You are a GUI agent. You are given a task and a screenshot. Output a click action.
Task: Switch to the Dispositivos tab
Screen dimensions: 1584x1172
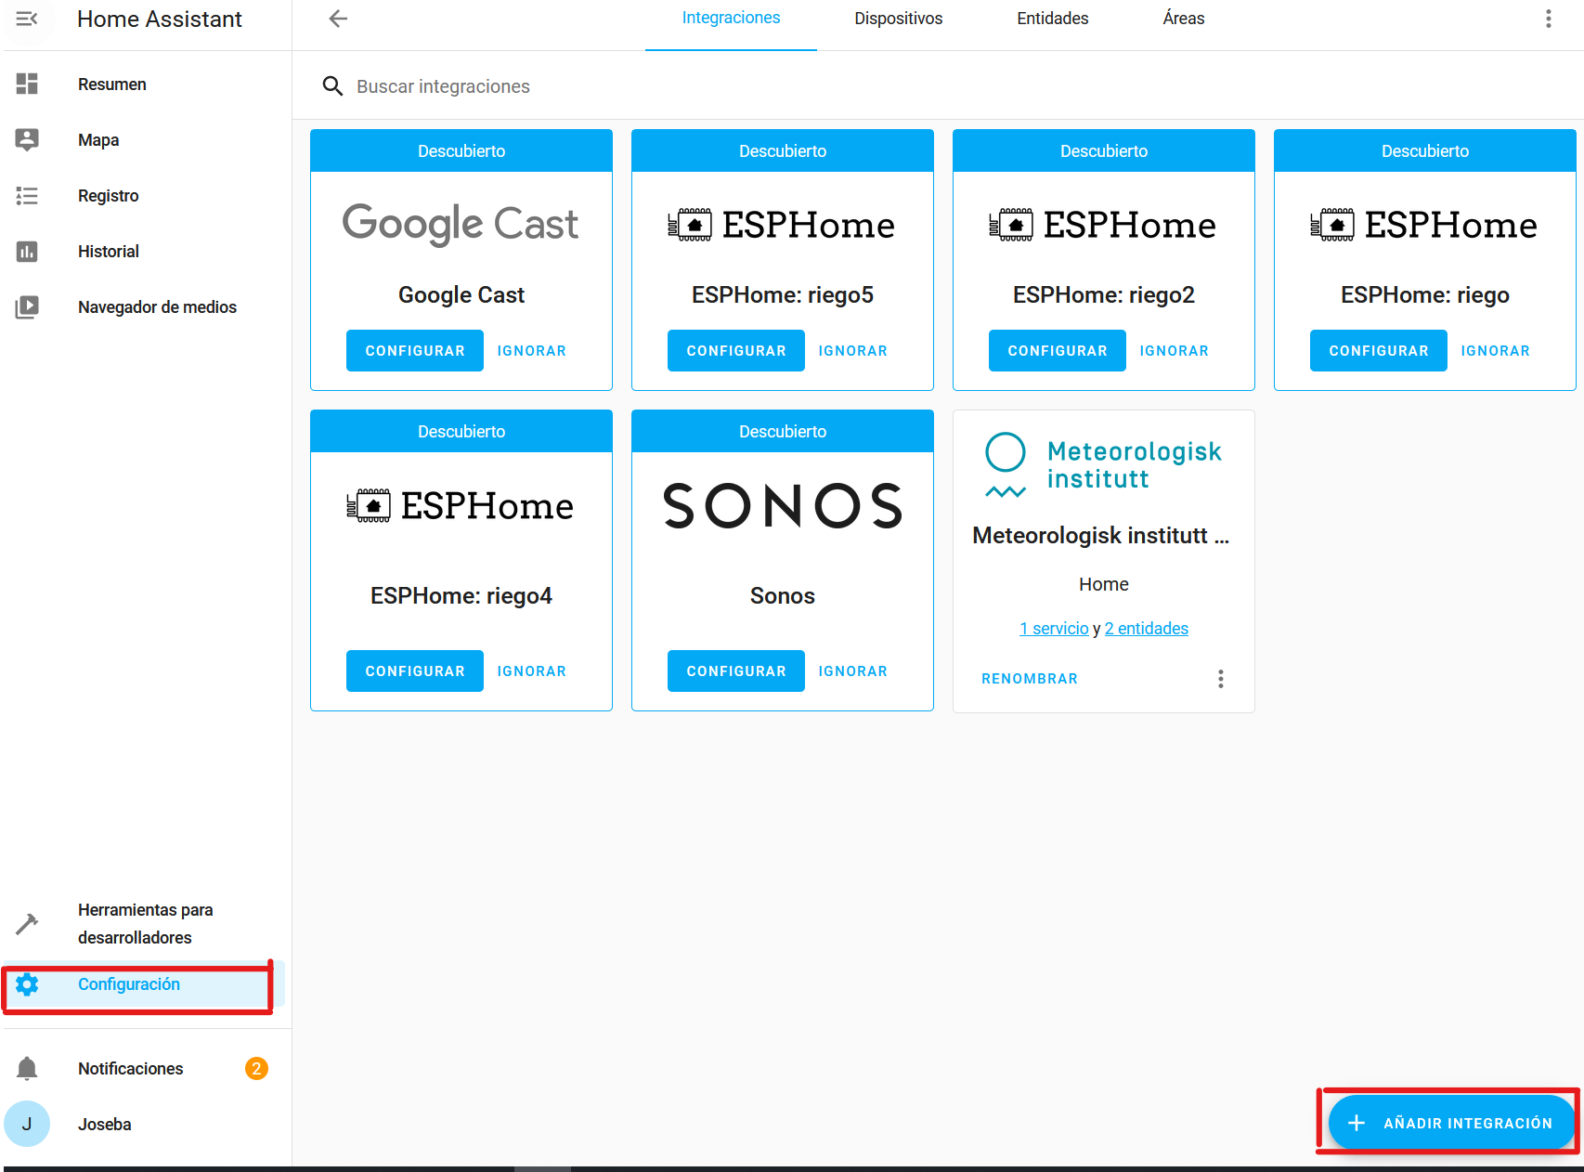[x=898, y=19]
